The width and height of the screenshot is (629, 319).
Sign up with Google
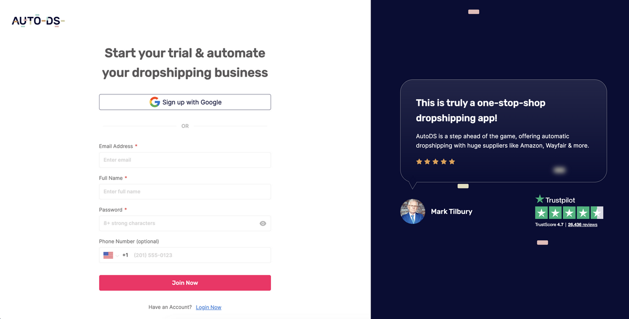click(185, 102)
